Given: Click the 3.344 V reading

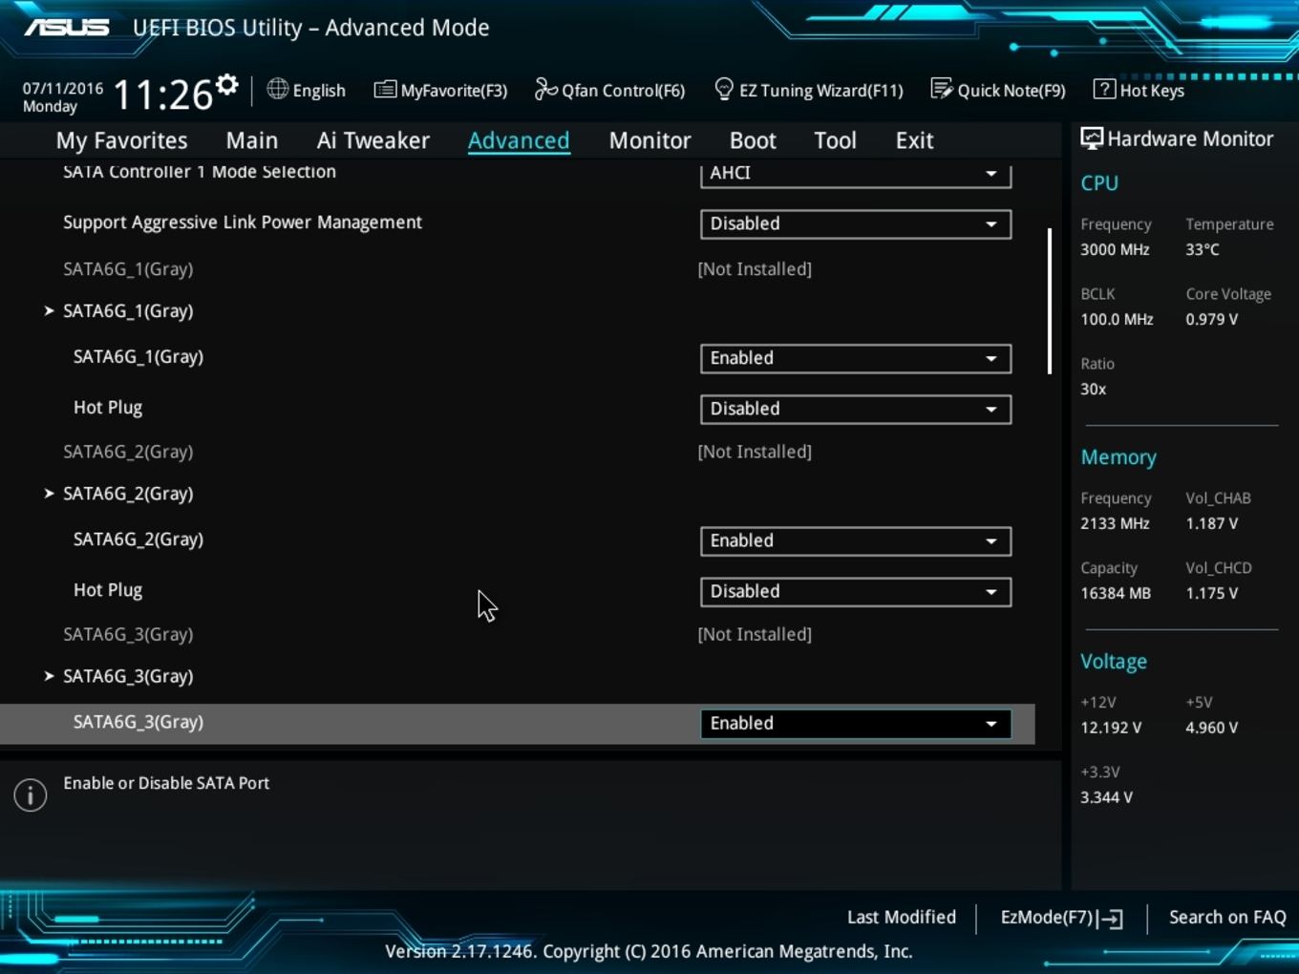Looking at the screenshot, I should click(x=1106, y=797).
